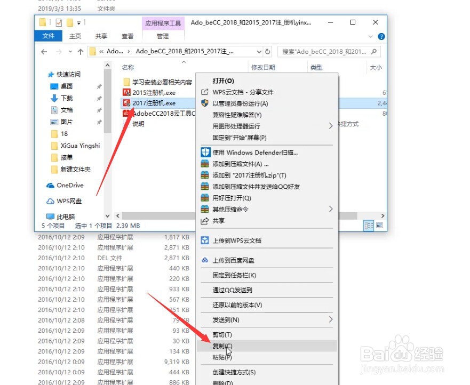Open 文档 in the navigation pane

pos(67,110)
